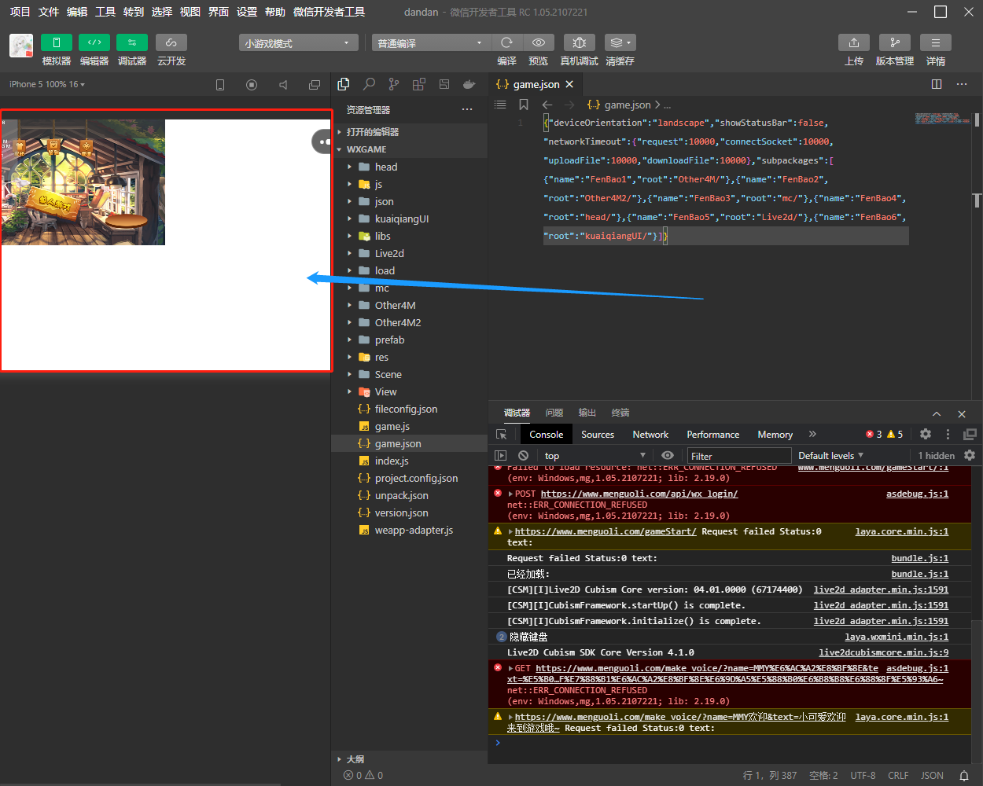Image resolution: width=983 pixels, height=786 pixels.
Task: Toggle the live expression eye icon
Action: pos(668,456)
